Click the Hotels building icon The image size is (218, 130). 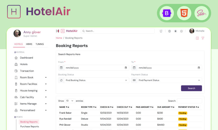click(16, 64)
